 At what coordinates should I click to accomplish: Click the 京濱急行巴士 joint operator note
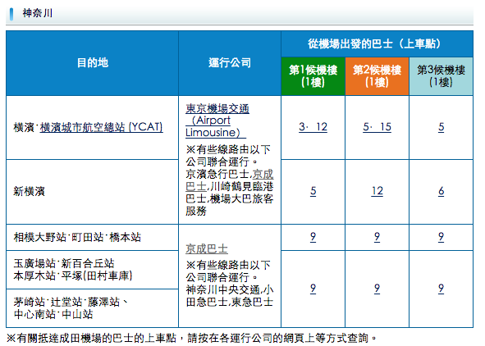pyautogui.click(x=217, y=175)
